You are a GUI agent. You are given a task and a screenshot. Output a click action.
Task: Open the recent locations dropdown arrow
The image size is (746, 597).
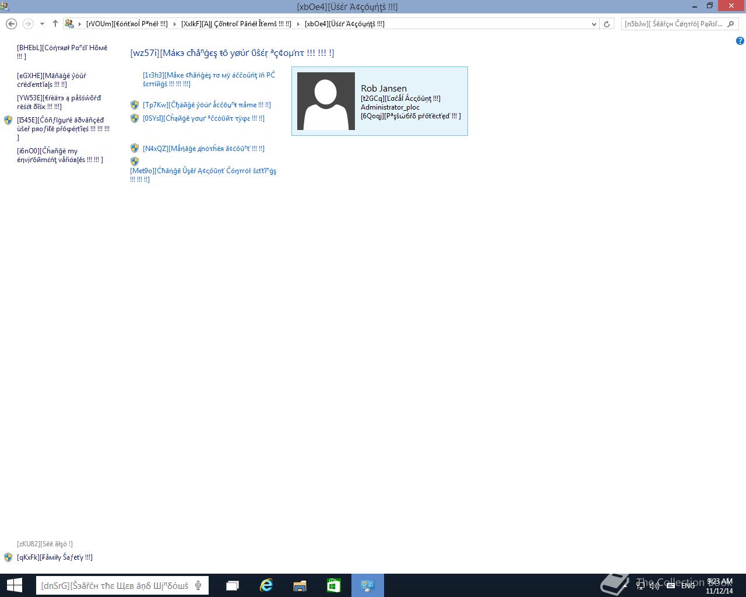click(x=42, y=24)
